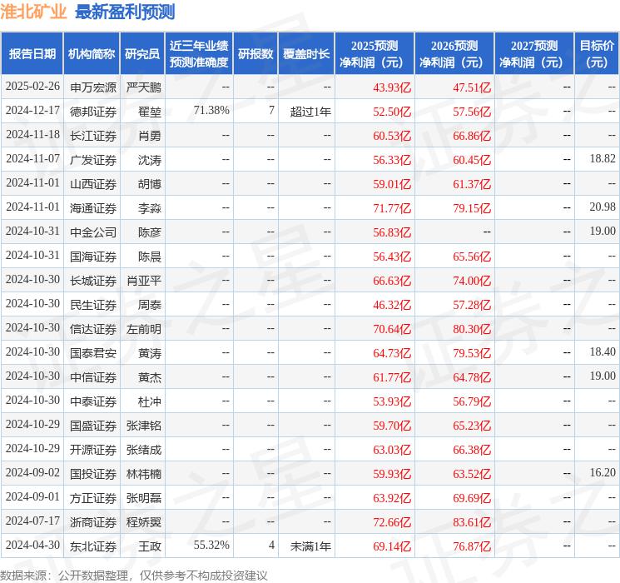620x583 pixels.
Task: Click the 目标价 column header
Action: [597, 53]
